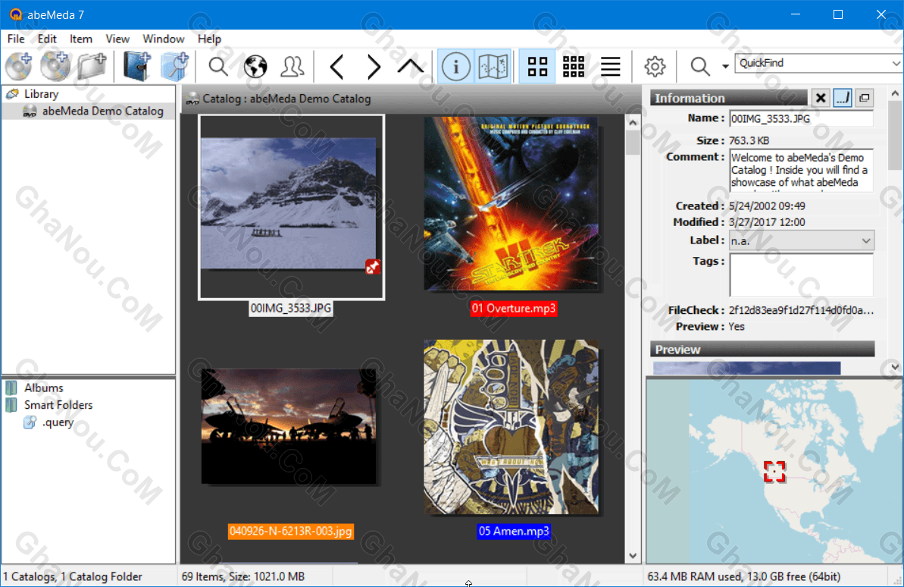Image resolution: width=904 pixels, height=587 pixels.
Task: Select the sunset aircraft silhouette thumbnail
Action: (288, 426)
